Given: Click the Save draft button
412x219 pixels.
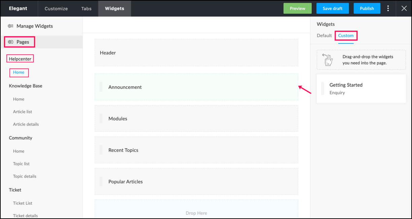Looking at the screenshot, I should (x=333, y=8).
